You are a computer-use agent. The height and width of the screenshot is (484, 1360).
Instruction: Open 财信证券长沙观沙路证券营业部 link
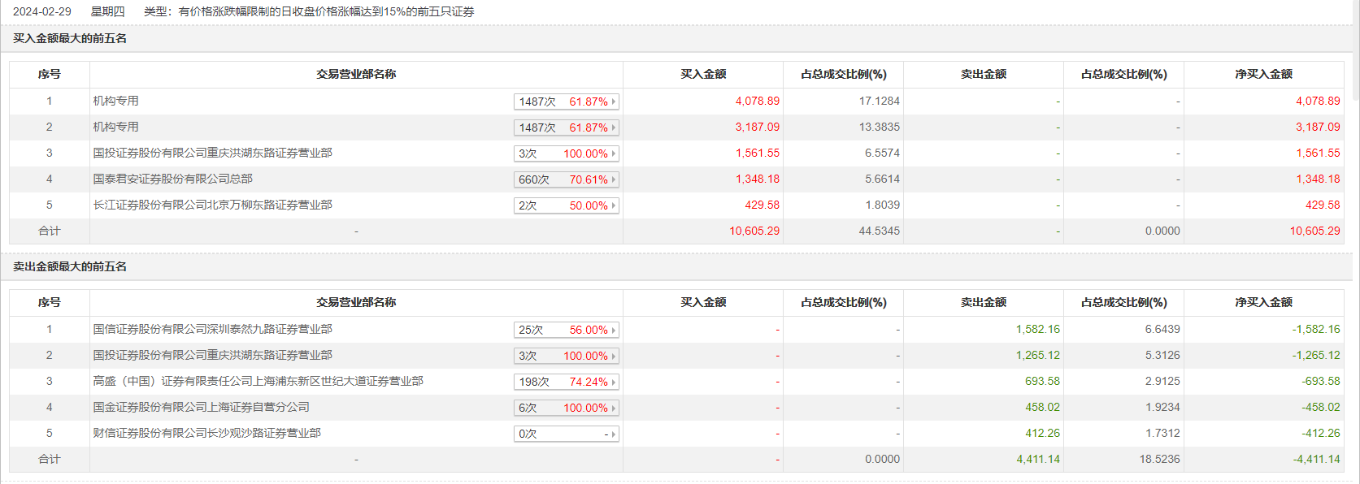coord(206,433)
